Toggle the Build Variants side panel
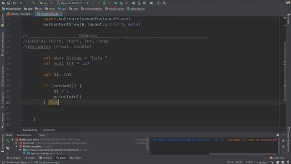 [x=2, y=143]
